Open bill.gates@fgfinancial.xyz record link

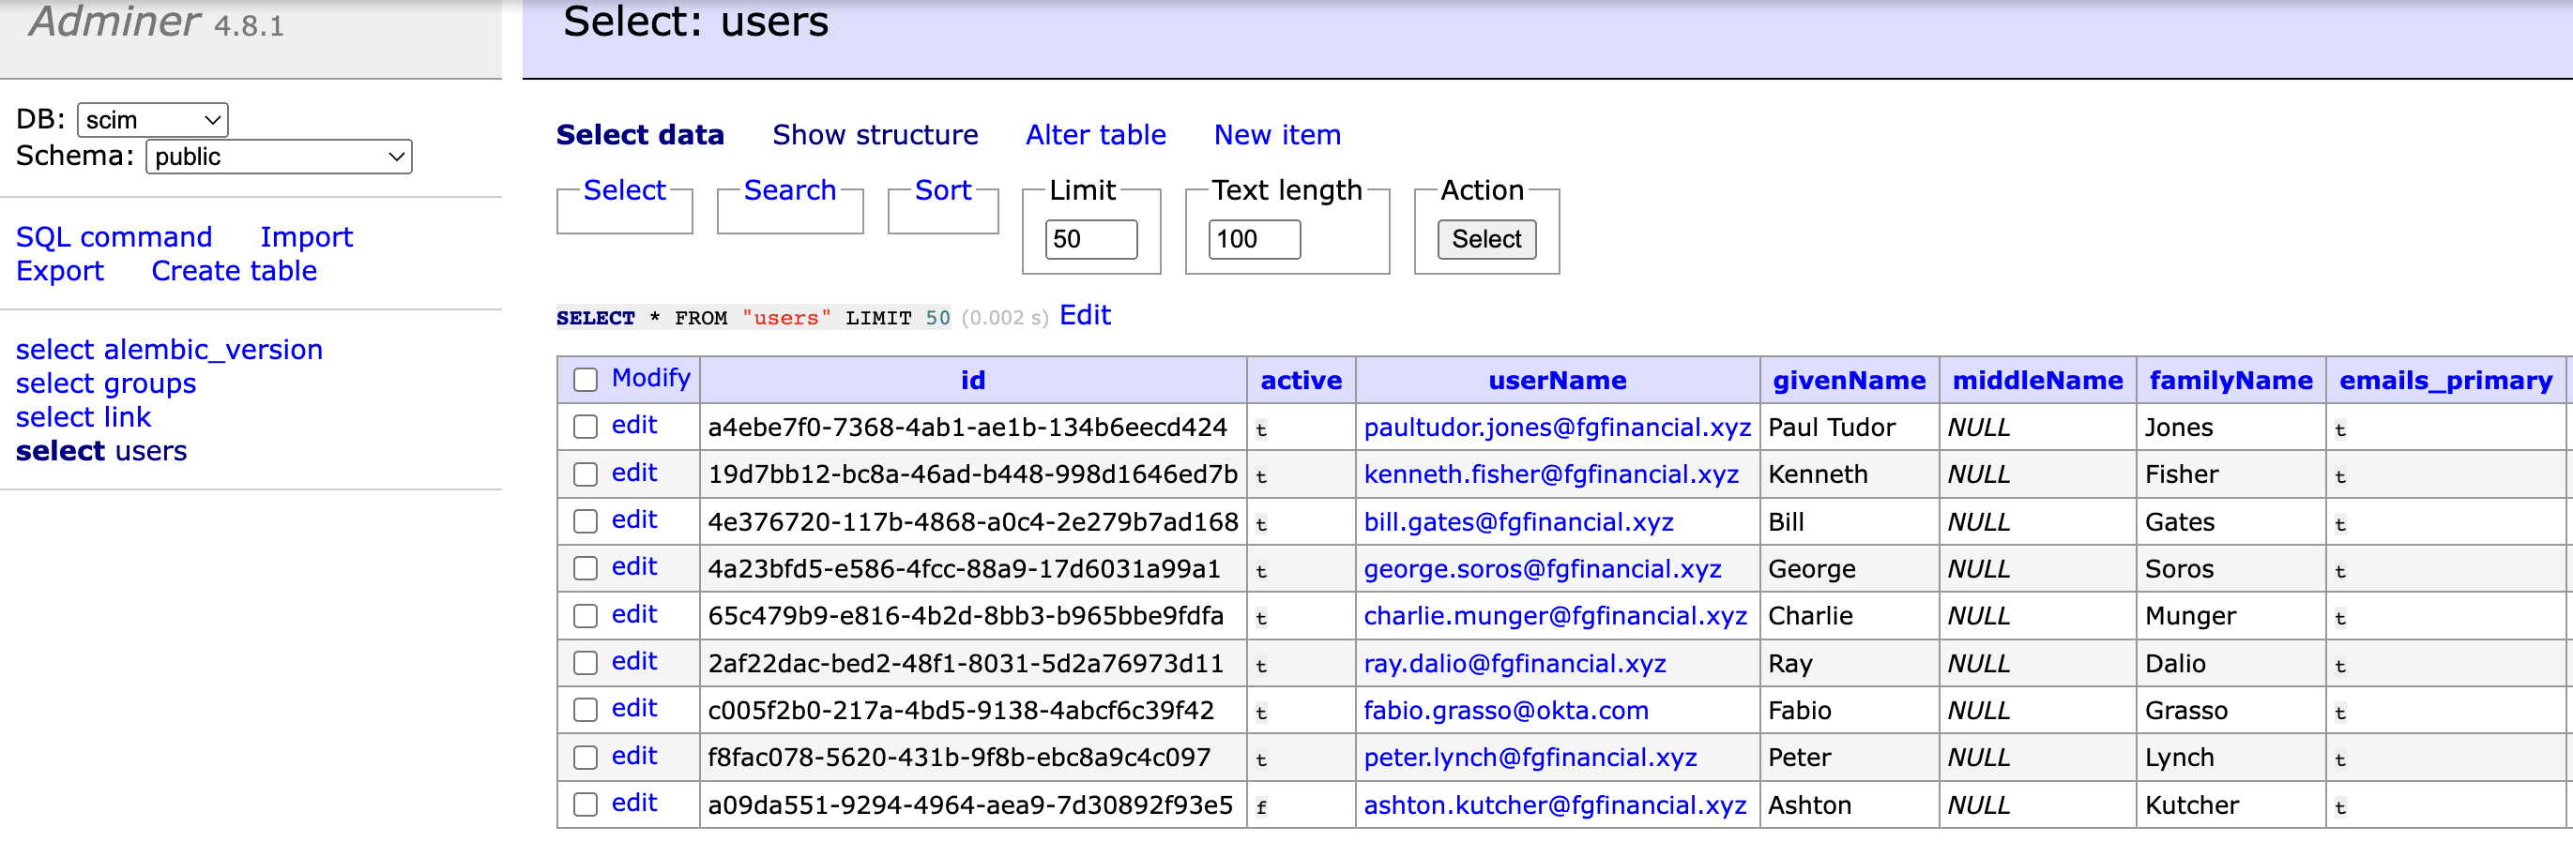click(1519, 521)
